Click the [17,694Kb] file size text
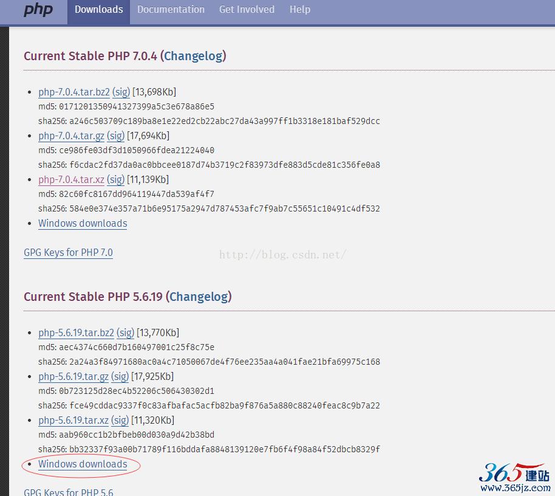This screenshot has width=555, height=496. [148, 136]
